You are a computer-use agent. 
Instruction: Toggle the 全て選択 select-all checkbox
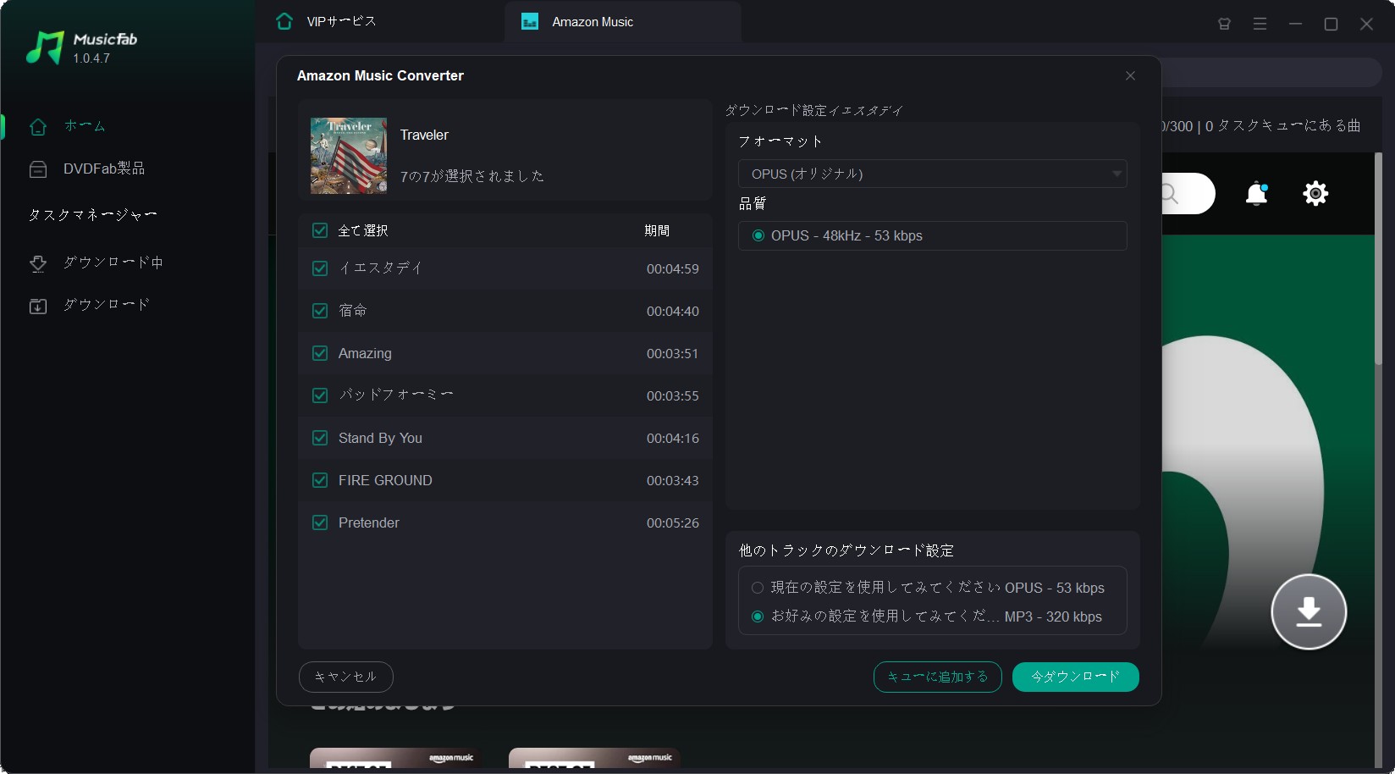coord(320,229)
